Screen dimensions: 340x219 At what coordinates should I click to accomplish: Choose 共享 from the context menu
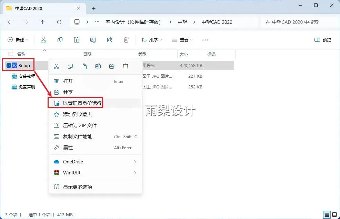pyautogui.click(x=96, y=92)
